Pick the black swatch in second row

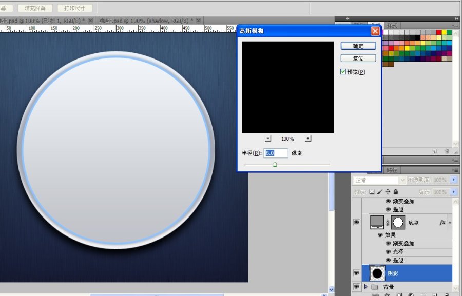[x=417, y=37]
